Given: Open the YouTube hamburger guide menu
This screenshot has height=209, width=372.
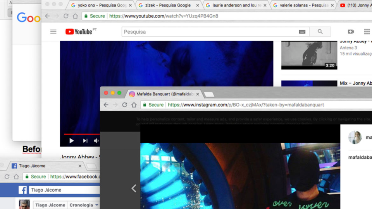Looking at the screenshot, I should (53, 32).
